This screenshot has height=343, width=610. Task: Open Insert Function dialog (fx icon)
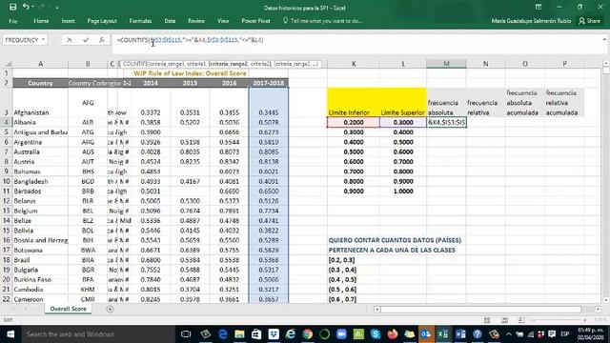(x=102, y=40)
